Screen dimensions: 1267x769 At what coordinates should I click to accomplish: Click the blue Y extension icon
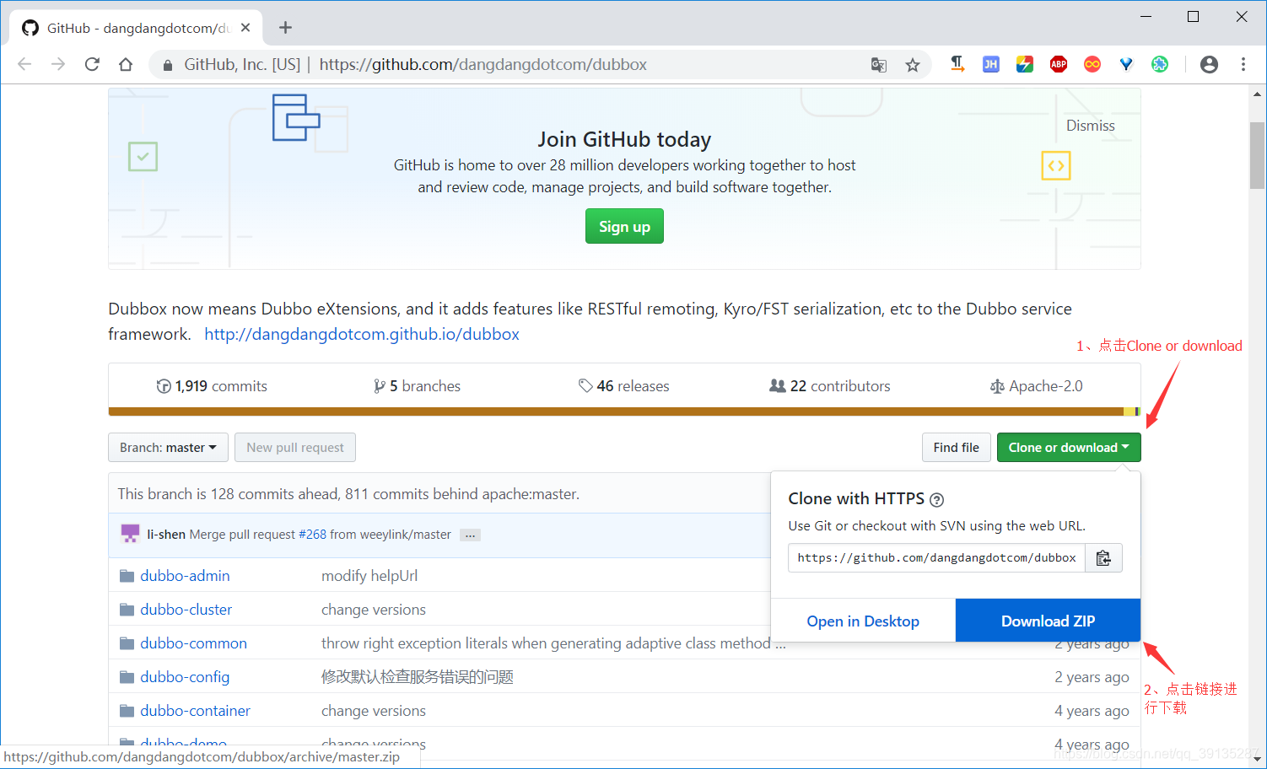coord(1126,64)
